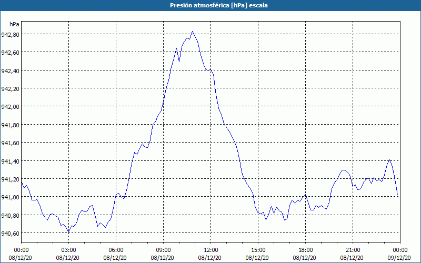Click the 00:00 label above 08/12/20
Image resolution: width=421 pixels, height=263 pixels.
pos(21,250)
